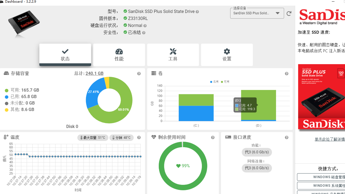The width and height of the screenshot is (345, 194).
Task: Open the 状态 status tab
Action: [65, 55]
